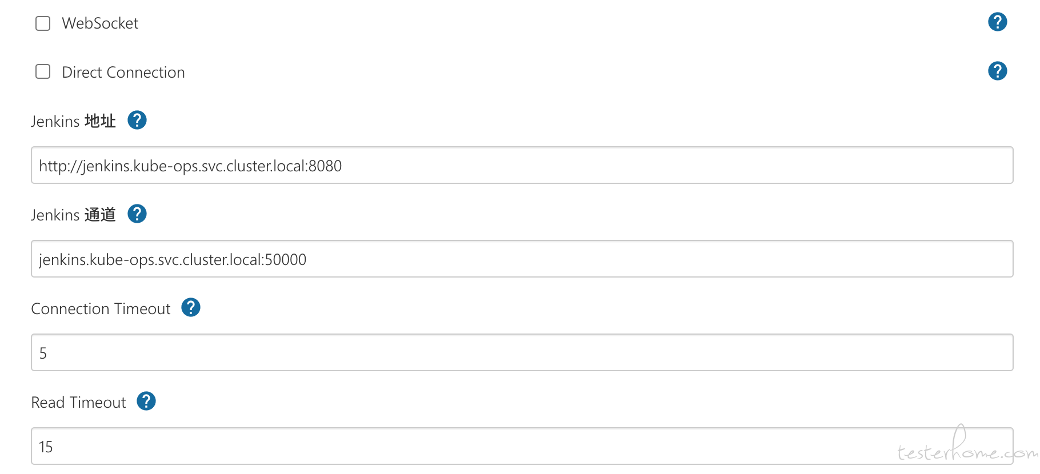Image resolution: width=1040 pixels, height=474 pixels.
Task: Click the Read Timeout label
Action: [78, 403]
